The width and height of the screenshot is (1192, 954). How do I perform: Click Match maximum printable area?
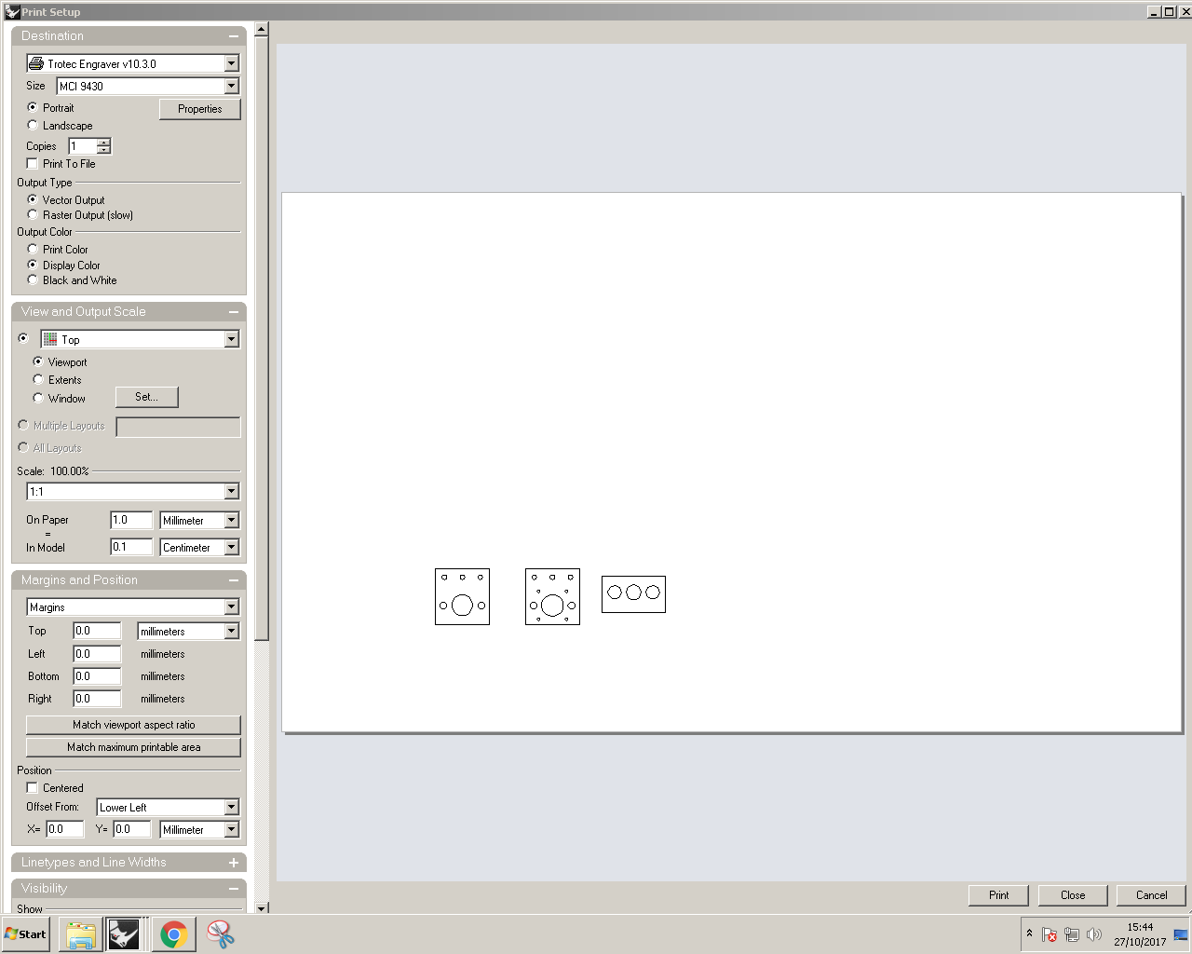[x=133, y=746]
